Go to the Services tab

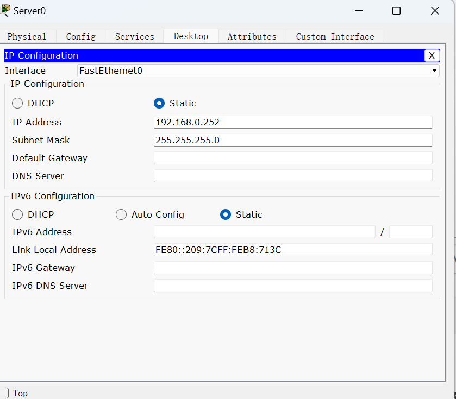[x=134, y=36]
